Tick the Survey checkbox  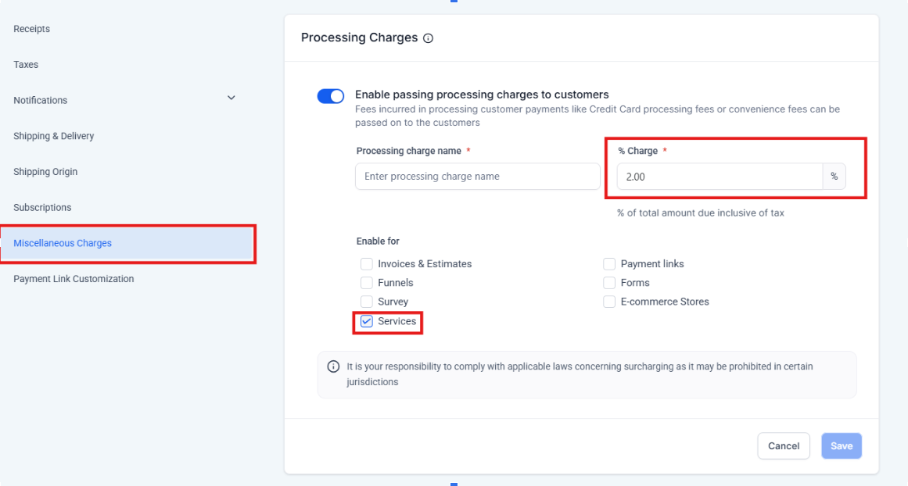coord(367,302)
